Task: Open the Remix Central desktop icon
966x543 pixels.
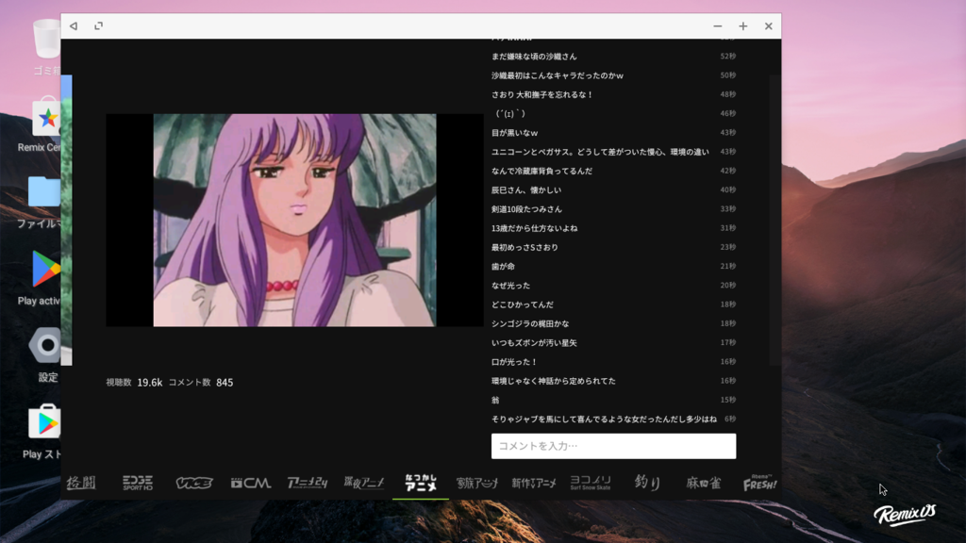Action: (40, 125)
